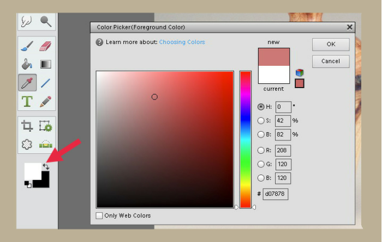Click the white foreground color swatch

click(32, 170)
